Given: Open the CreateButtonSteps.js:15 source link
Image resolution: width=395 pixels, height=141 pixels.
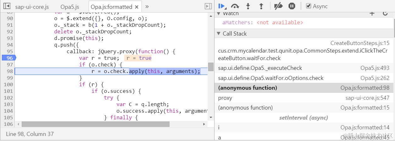Looking at the screenshot, I should pyautogui.click(x=360, y=43).
